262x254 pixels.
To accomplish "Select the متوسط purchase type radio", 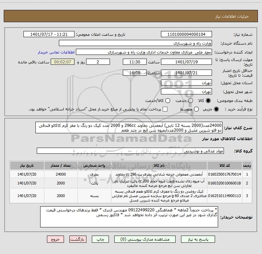I will pos(196,109).
